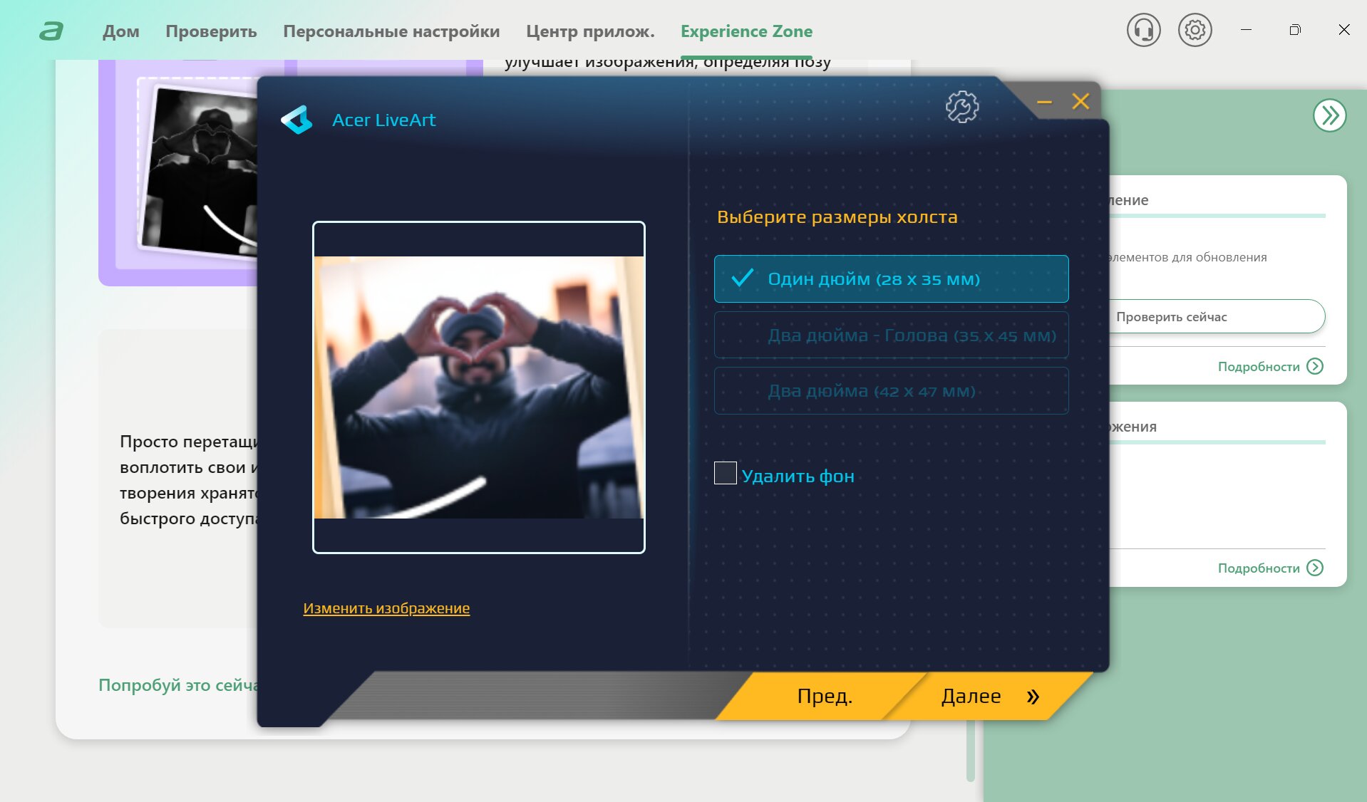The image size is (1367, 802).
Task: Choose Два дюйма - Голова (35 x 45 мм)
Action: [x=891, y=335]
